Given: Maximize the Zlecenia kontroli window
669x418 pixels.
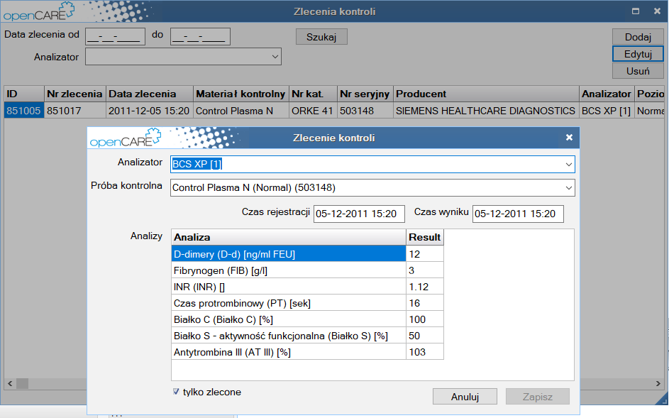Looking at the screenshot, I should [636, 11].
